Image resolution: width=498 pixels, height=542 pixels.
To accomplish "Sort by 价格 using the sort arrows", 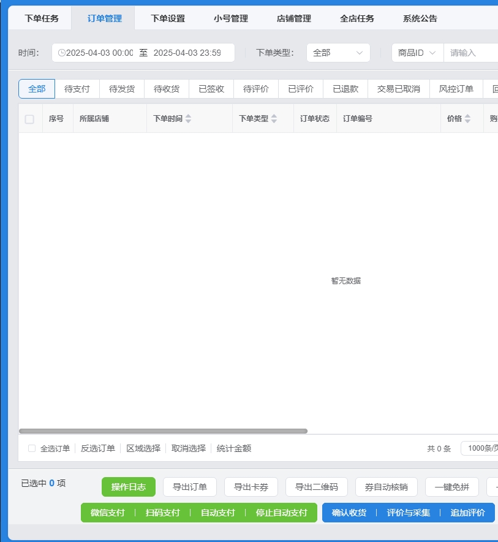I will (x=467, y=119).
